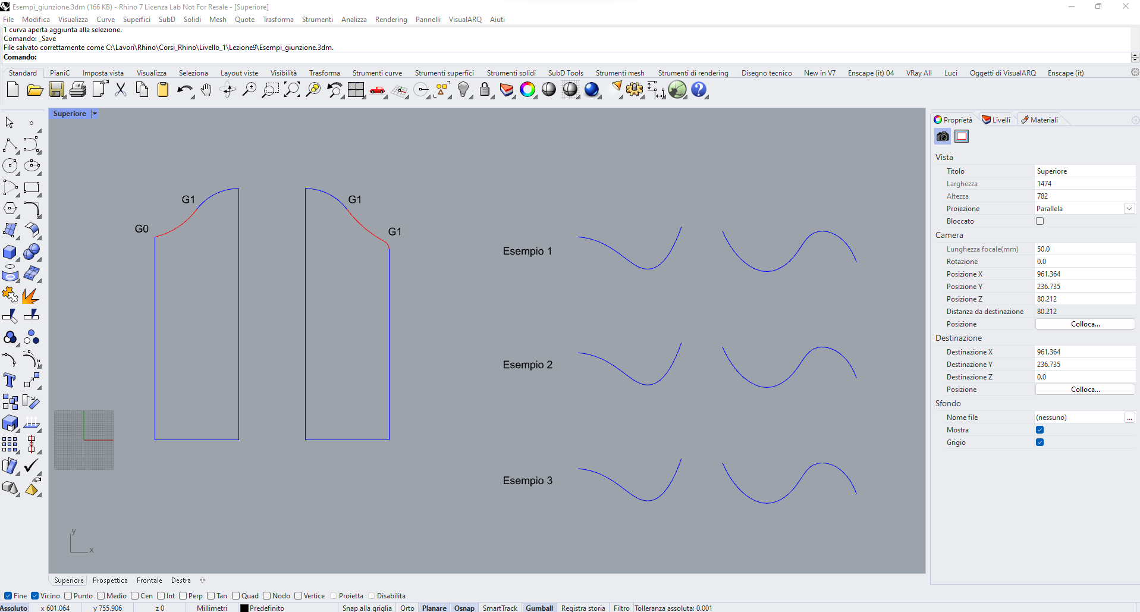The image size is (1140, 612).
Task: Enable the Punto osnap checkbox
Action: coord(68,595)
